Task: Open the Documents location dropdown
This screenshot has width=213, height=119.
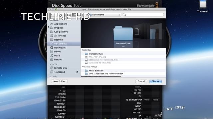Action: tap(105, 15)
